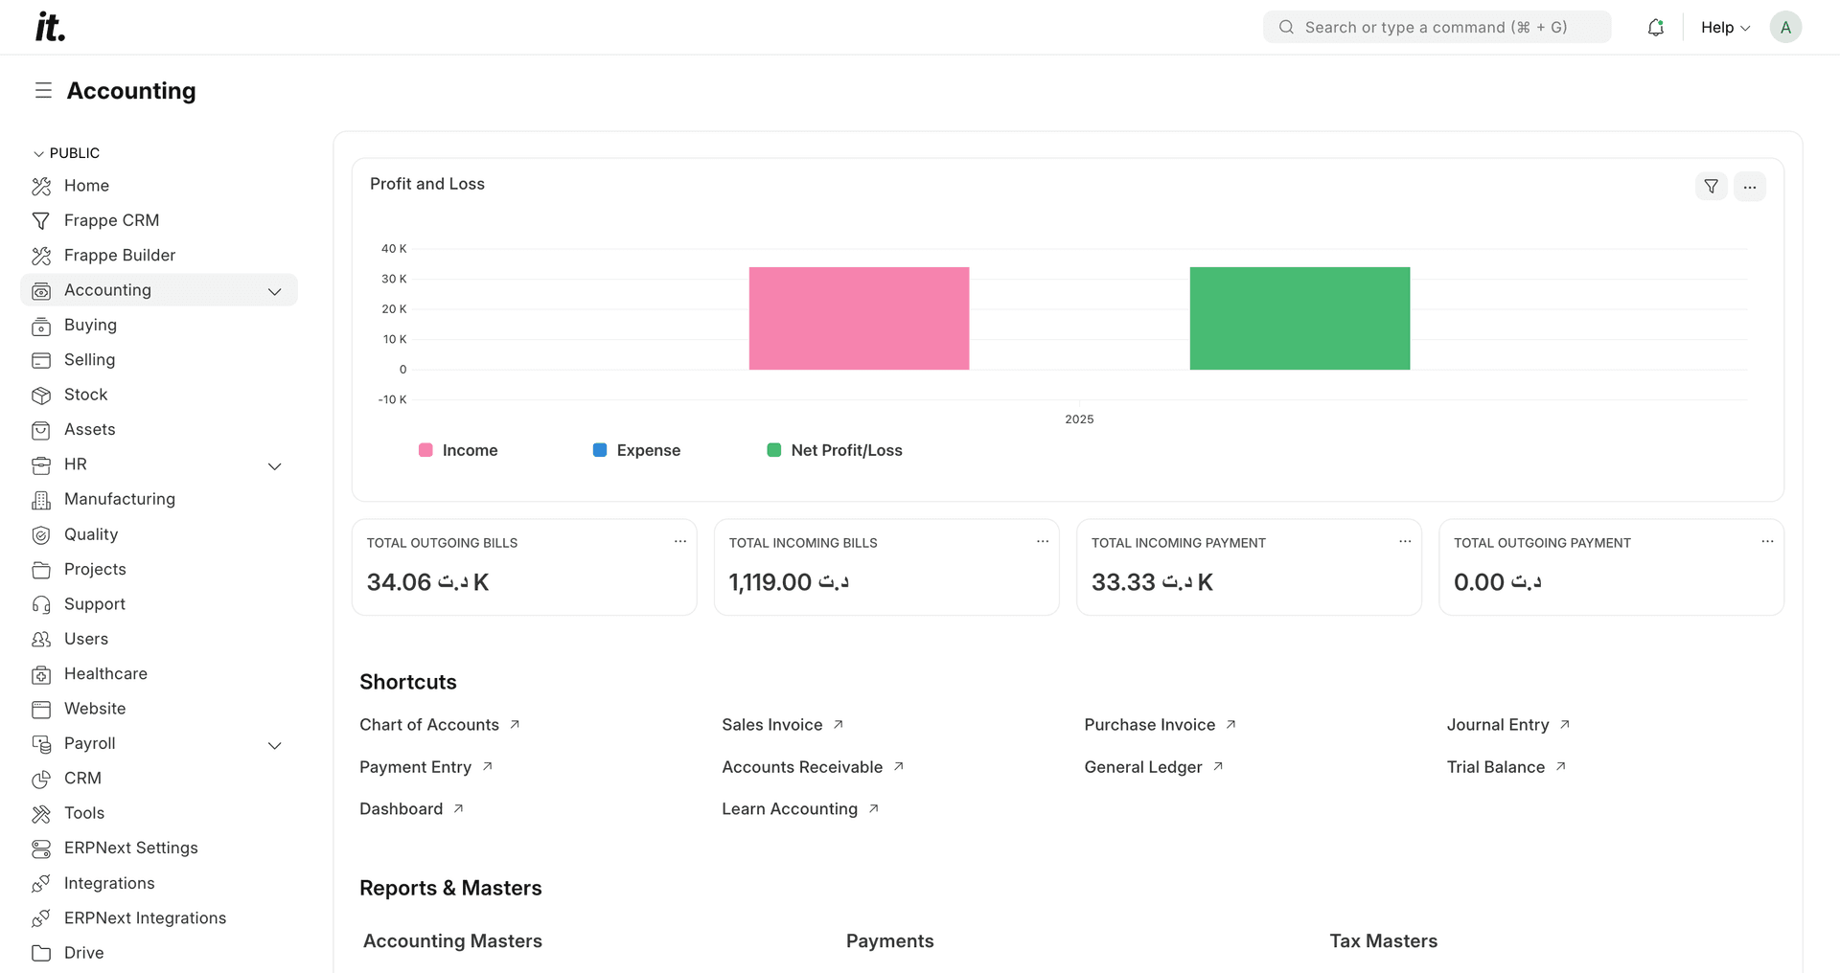Open the Chart of Accounts shortcut
This screenshot has height=973, width=1840.
429,725
